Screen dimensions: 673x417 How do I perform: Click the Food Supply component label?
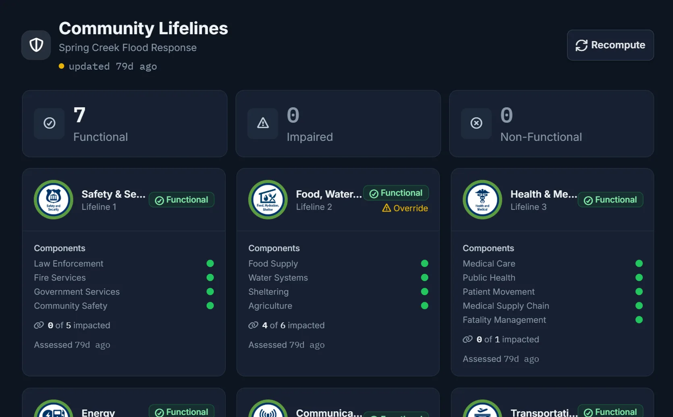273,263
